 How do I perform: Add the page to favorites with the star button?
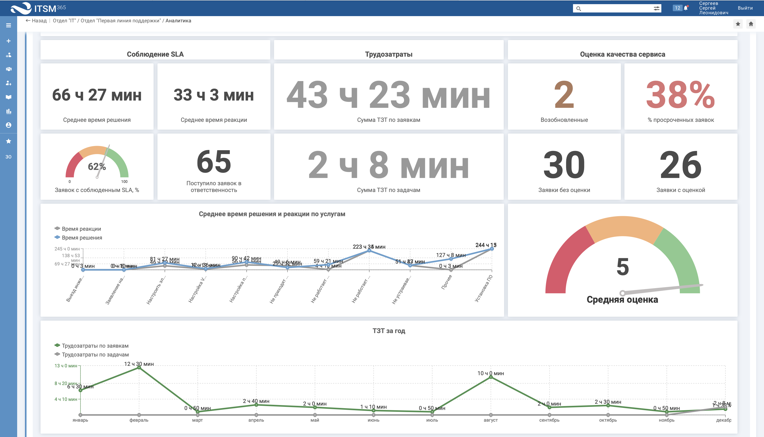tap(738, 24)
